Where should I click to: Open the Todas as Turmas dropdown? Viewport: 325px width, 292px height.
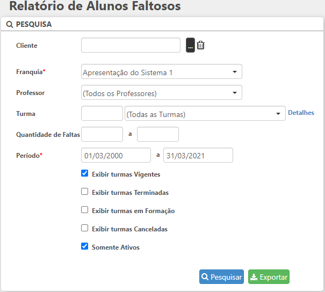click(x=205, y=114)
